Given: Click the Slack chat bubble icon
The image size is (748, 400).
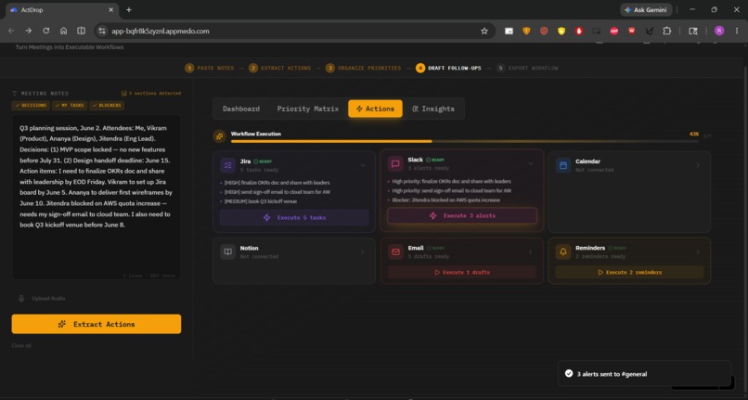Looking at the screenshot, I should click(x=395, y=163).
